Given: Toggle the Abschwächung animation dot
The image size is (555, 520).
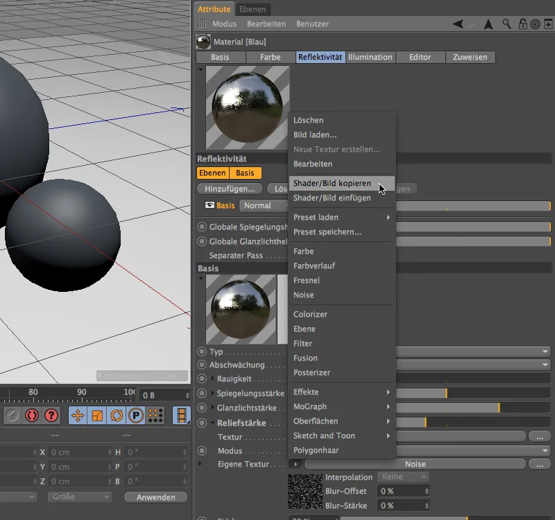Looking at the screenshot, I should [x=202, y=365].
